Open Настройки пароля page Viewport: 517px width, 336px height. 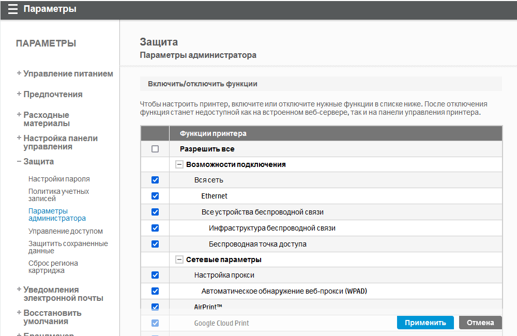tap(59, 179)
